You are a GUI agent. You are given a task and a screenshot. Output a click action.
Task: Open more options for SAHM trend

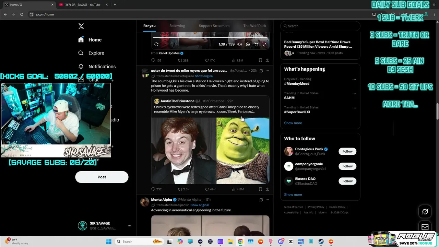[354, 94]
